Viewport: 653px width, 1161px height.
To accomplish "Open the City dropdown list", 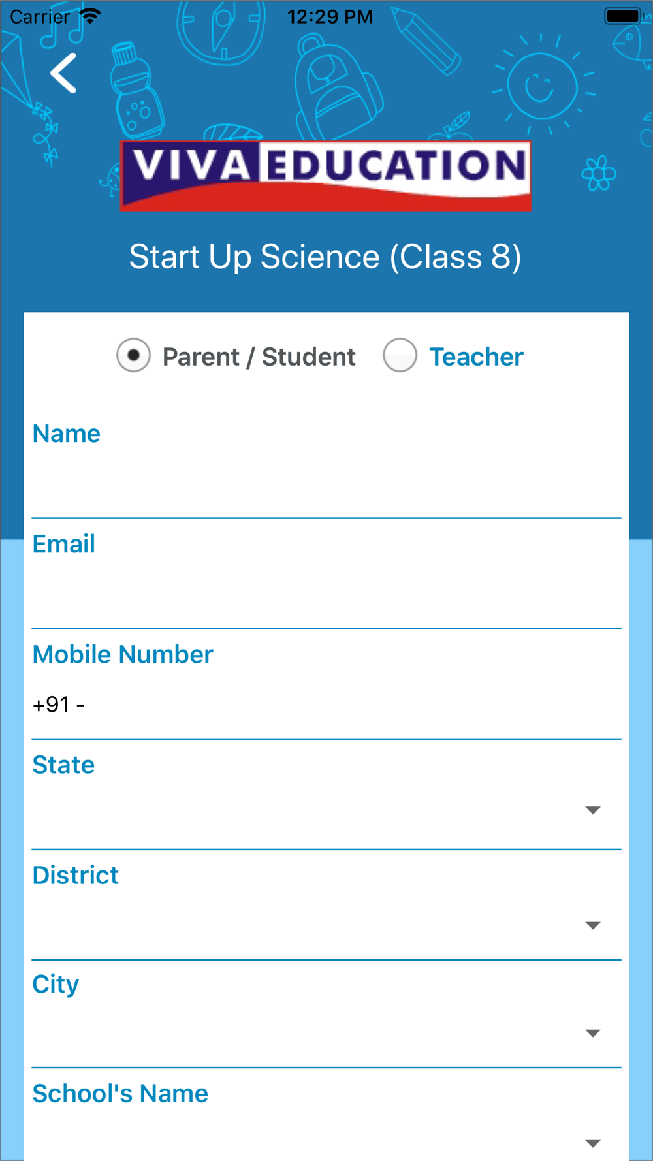I will coord(326,1033).
